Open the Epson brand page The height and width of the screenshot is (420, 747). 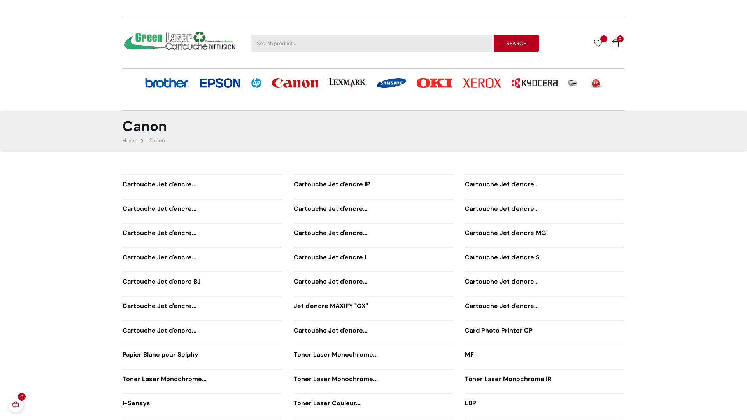click(x=220, y=83)
